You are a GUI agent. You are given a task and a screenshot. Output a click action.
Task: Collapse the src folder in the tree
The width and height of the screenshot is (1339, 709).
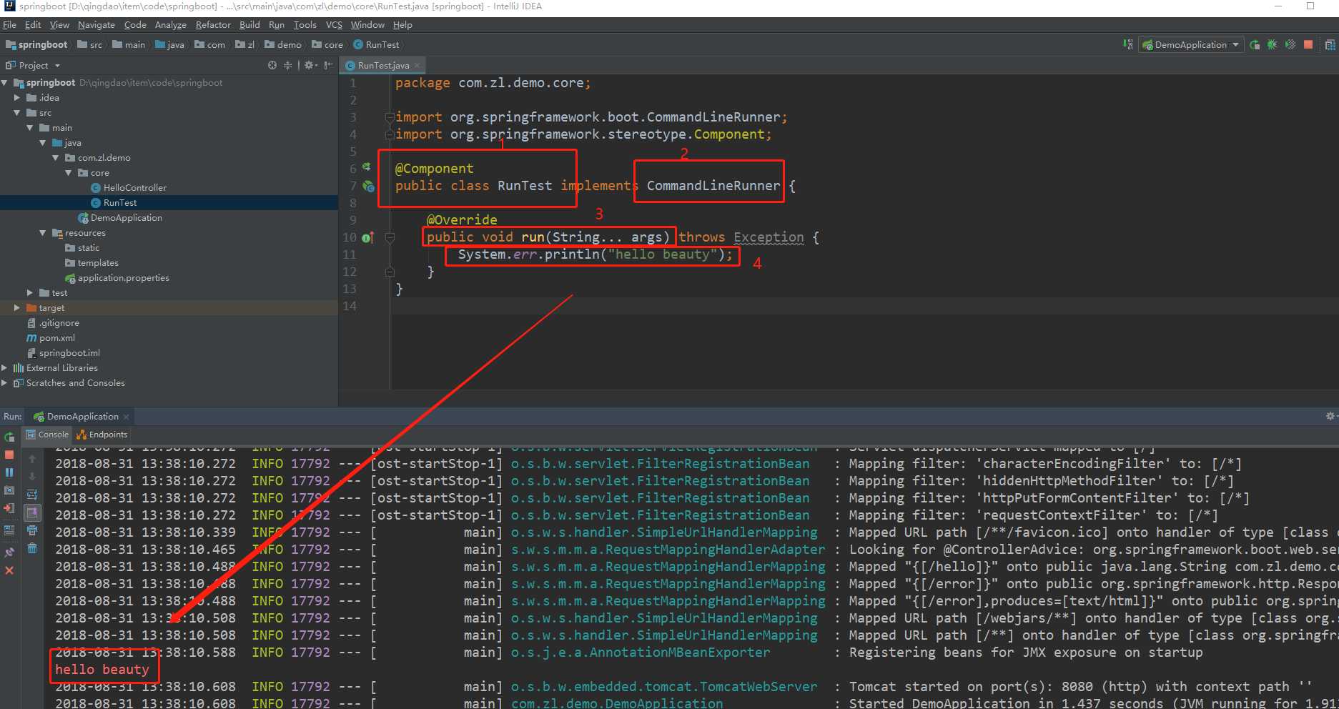coord(17,113)
